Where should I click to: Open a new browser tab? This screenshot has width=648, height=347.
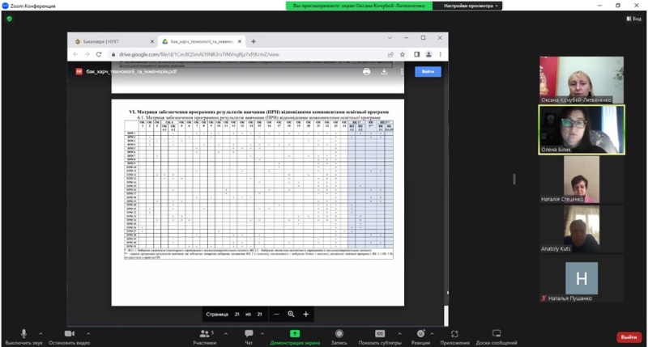point(254,41)
